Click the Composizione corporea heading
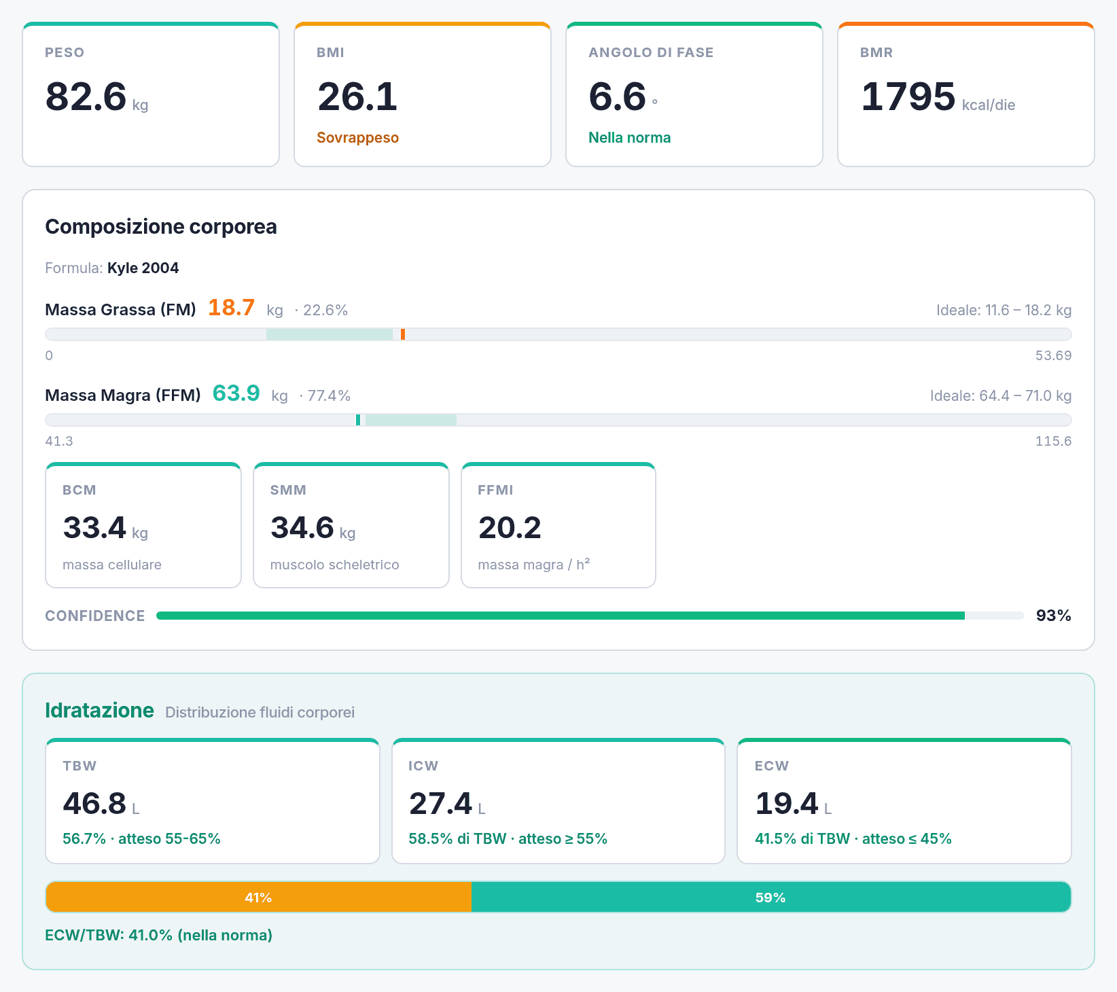The image size is (1117, 992). click(161, 226)
